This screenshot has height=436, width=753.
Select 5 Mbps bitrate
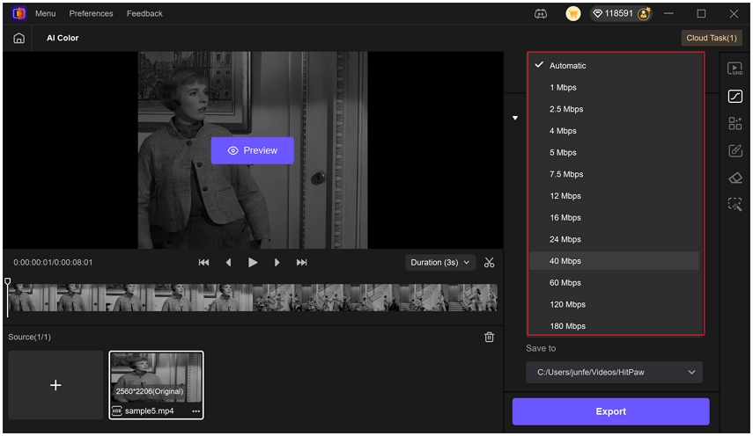615,152
